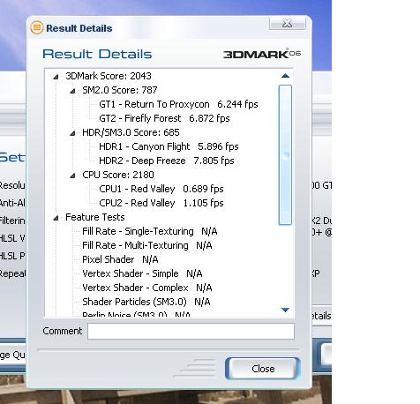Image resolution: width=420 pixels, height=404 pixels.
Task: Collapse the 3DMark Score: 2043 node
Action: (56, 77)
